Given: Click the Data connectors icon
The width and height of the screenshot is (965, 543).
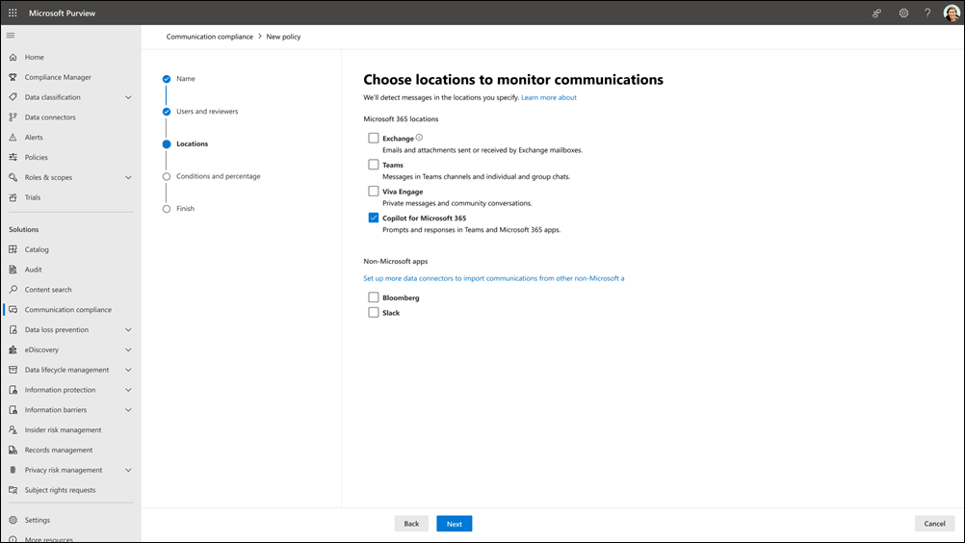Looking at the screenshot, I should click(x=13, y=116).
